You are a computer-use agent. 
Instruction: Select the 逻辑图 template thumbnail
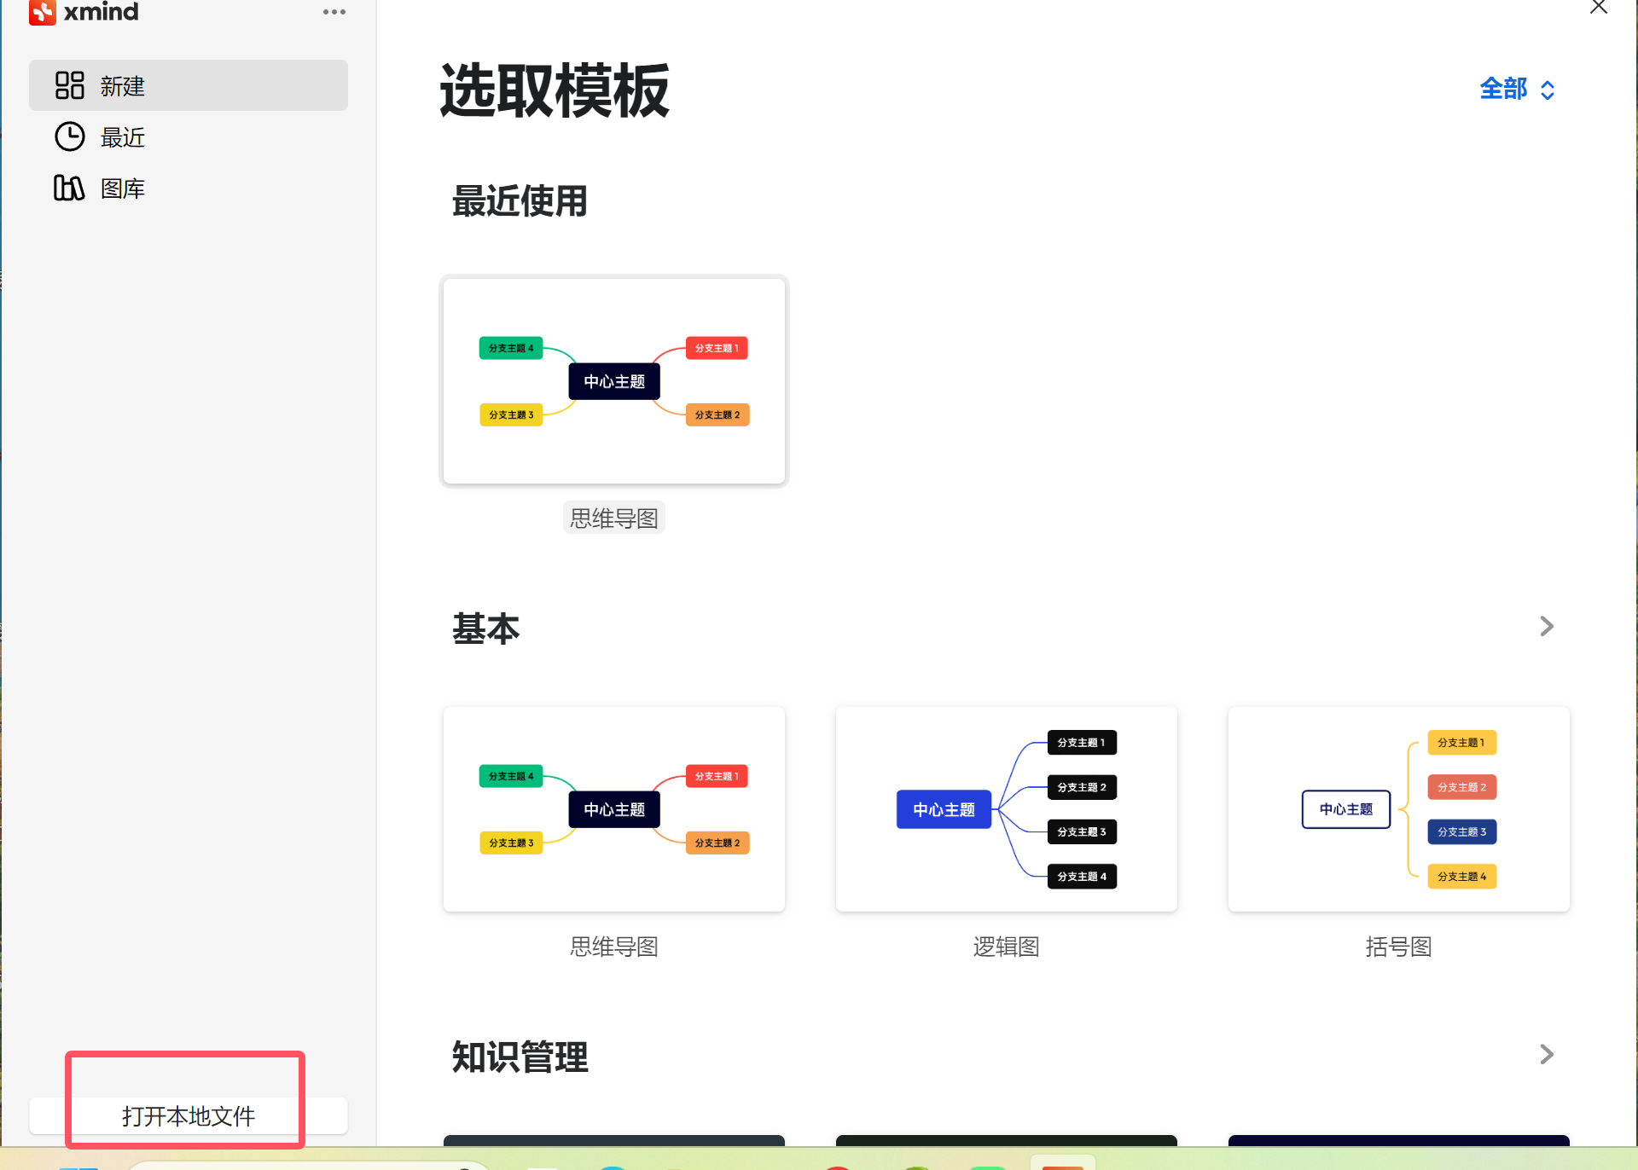tap(1006, 808)
